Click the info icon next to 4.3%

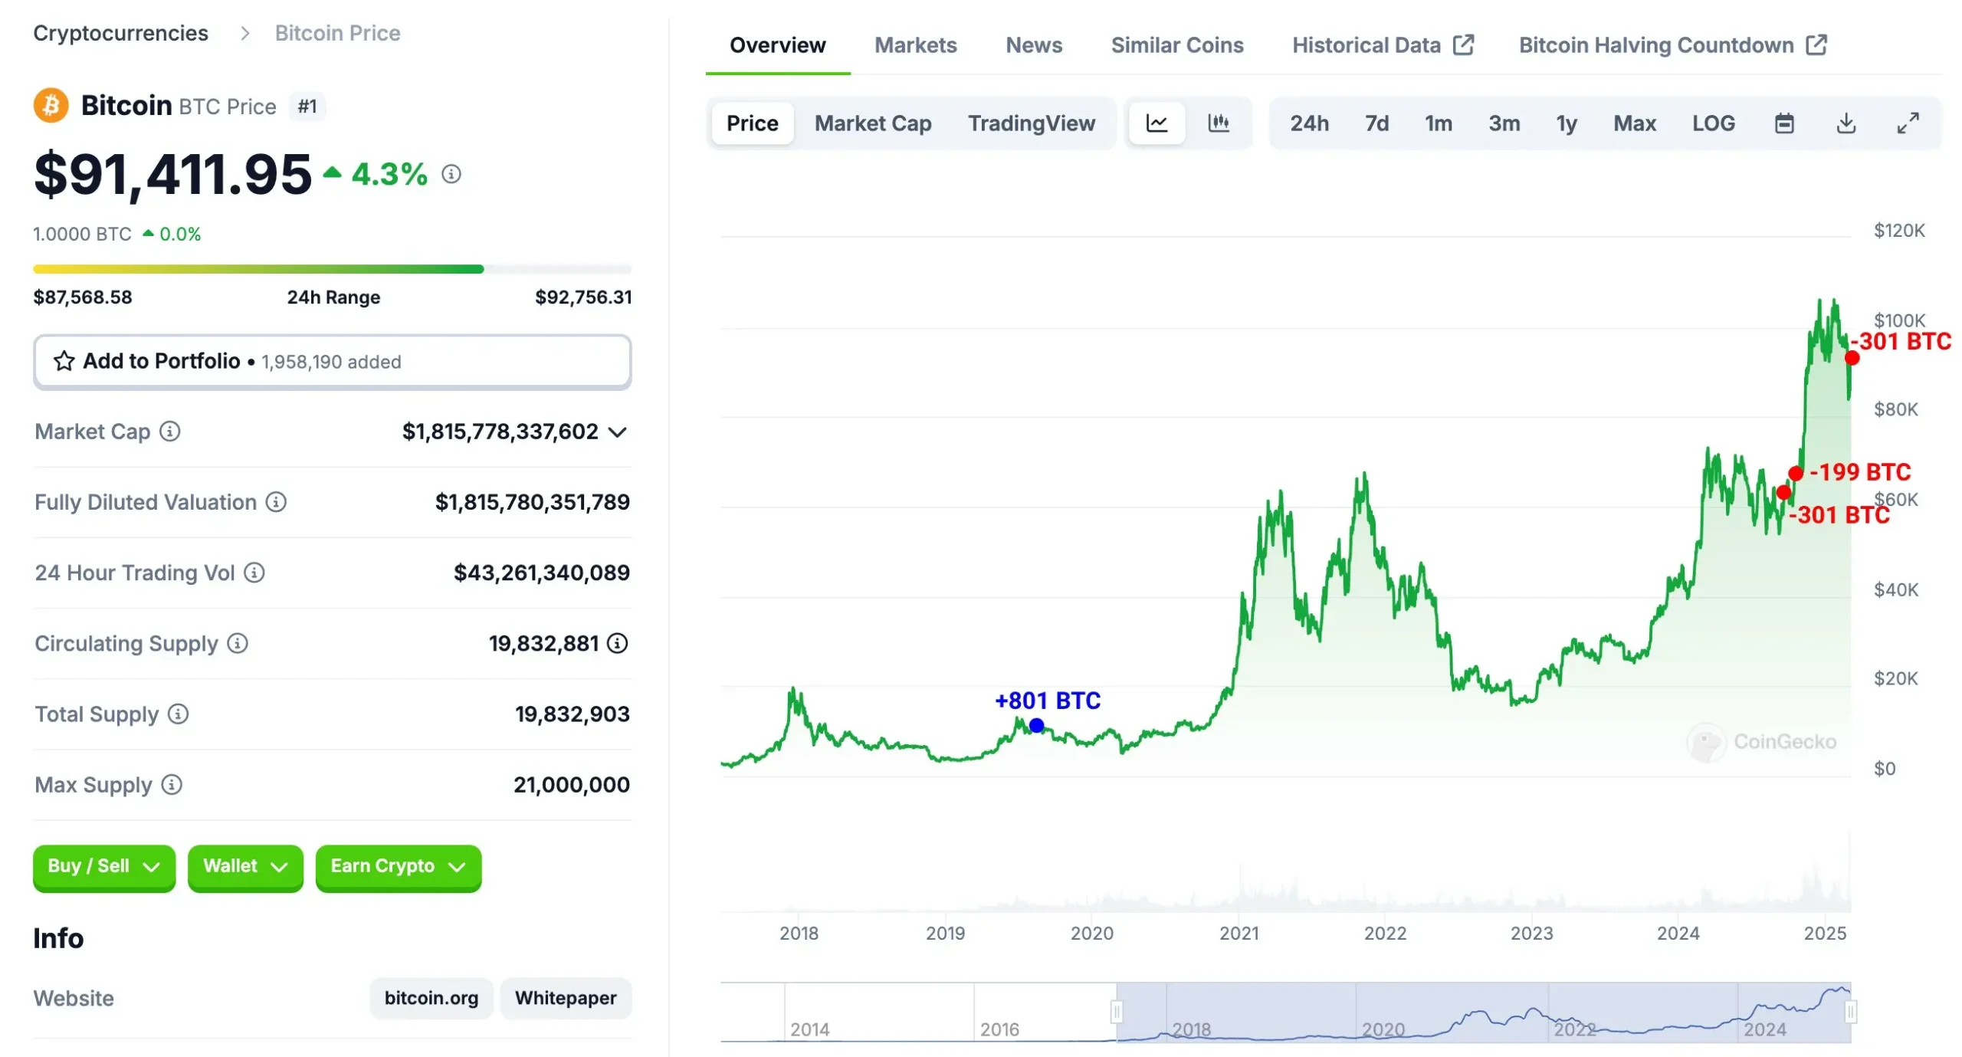[x=451, y=174]
